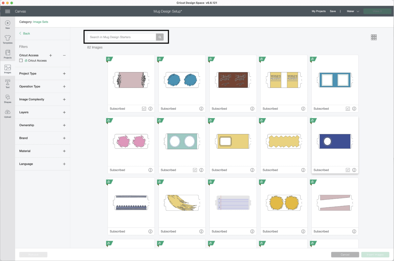Click the search magnifier button

click(160, 37)
